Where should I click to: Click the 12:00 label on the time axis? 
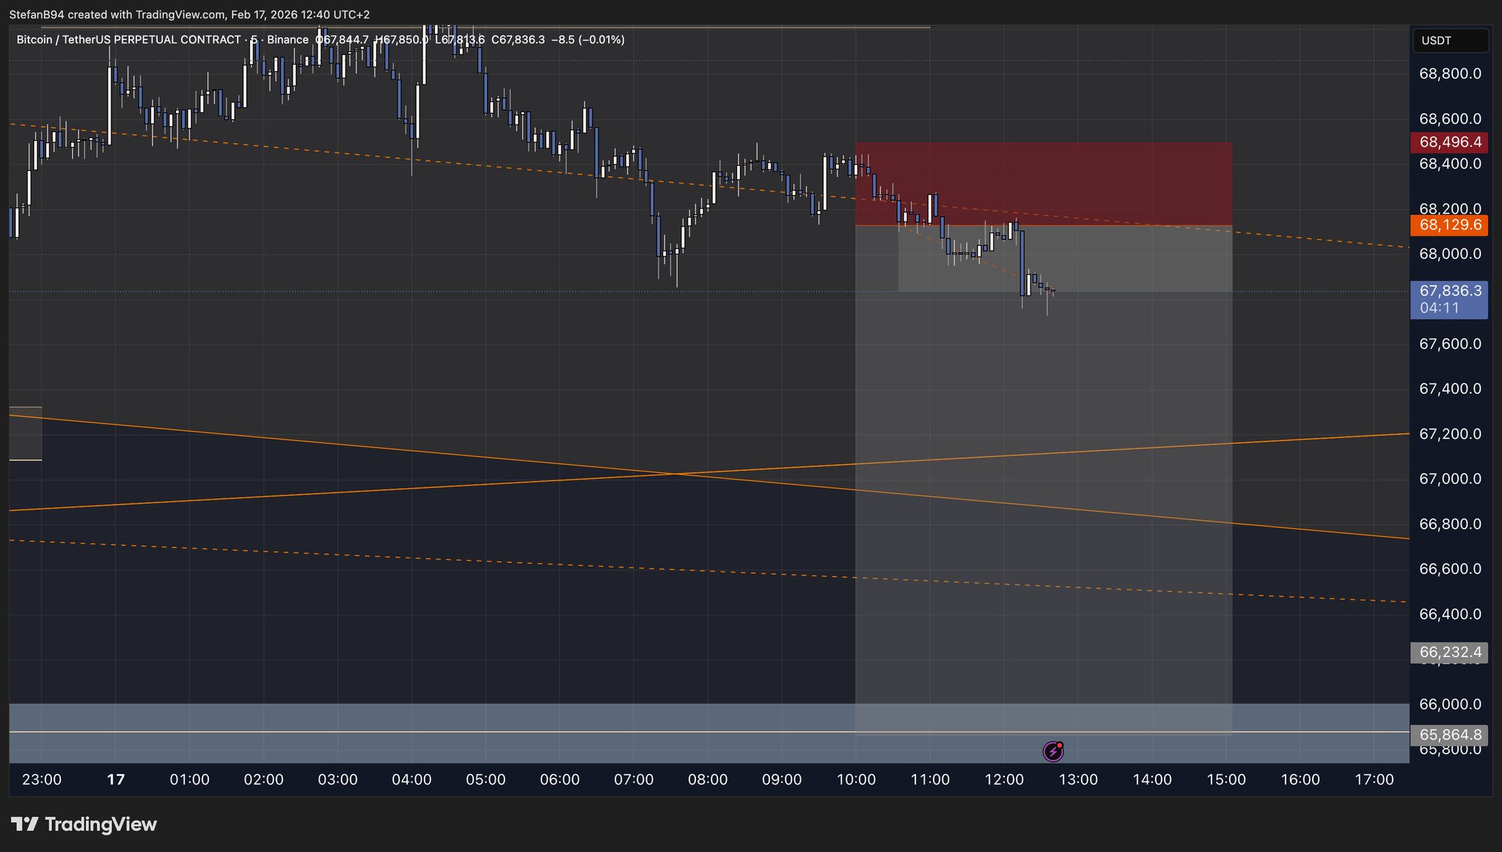1004,779
